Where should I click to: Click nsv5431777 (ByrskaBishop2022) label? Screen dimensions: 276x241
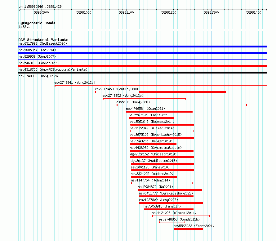166,193
